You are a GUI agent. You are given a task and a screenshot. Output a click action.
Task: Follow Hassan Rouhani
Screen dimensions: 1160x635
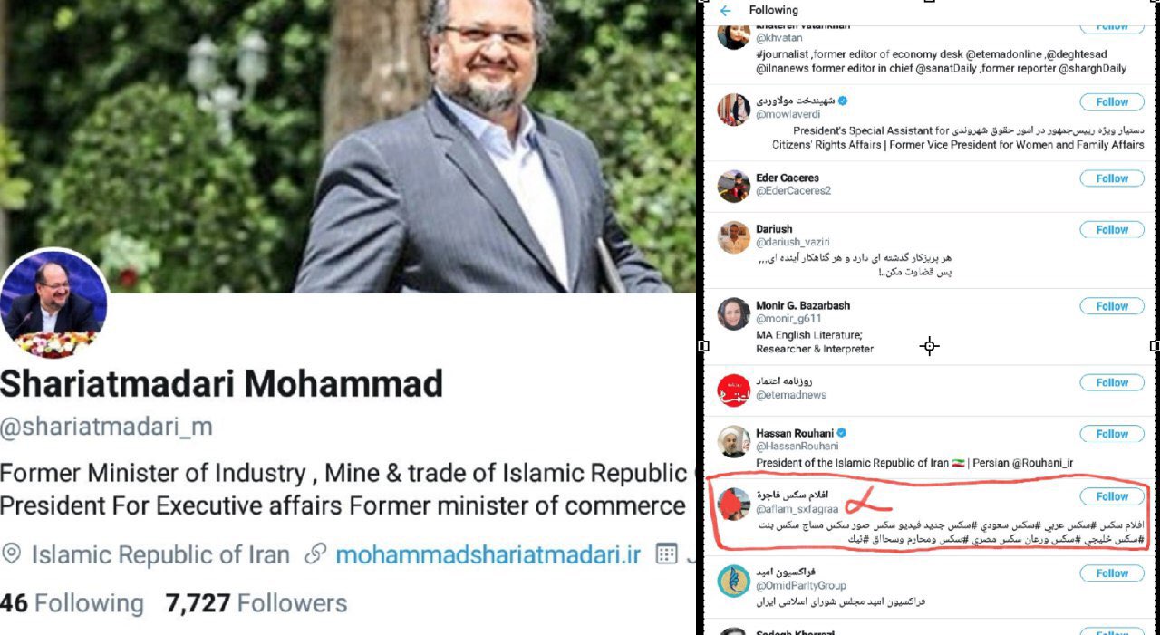pos(1111,434)
